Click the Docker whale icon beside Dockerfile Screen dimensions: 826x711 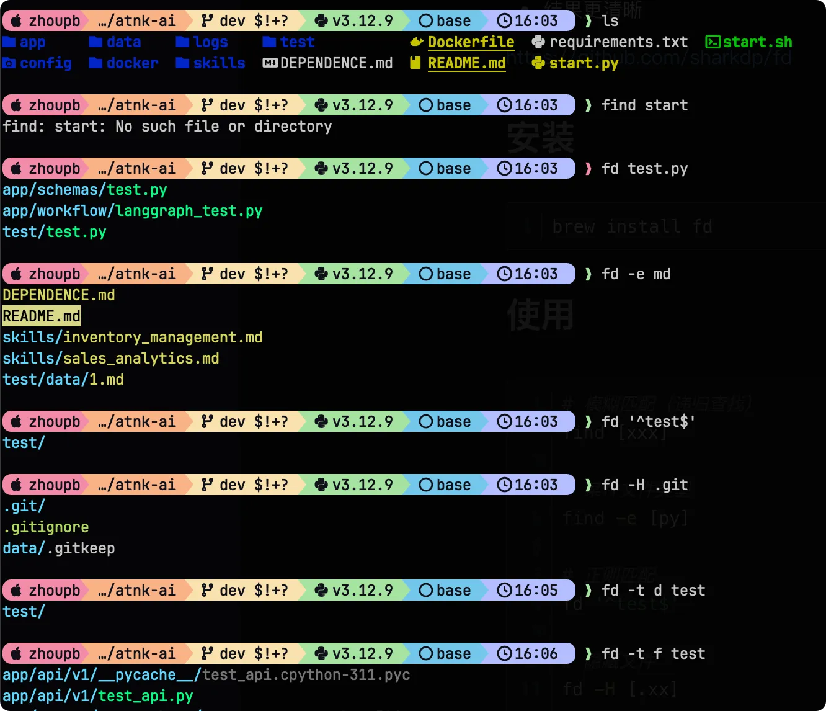[415, 42]
